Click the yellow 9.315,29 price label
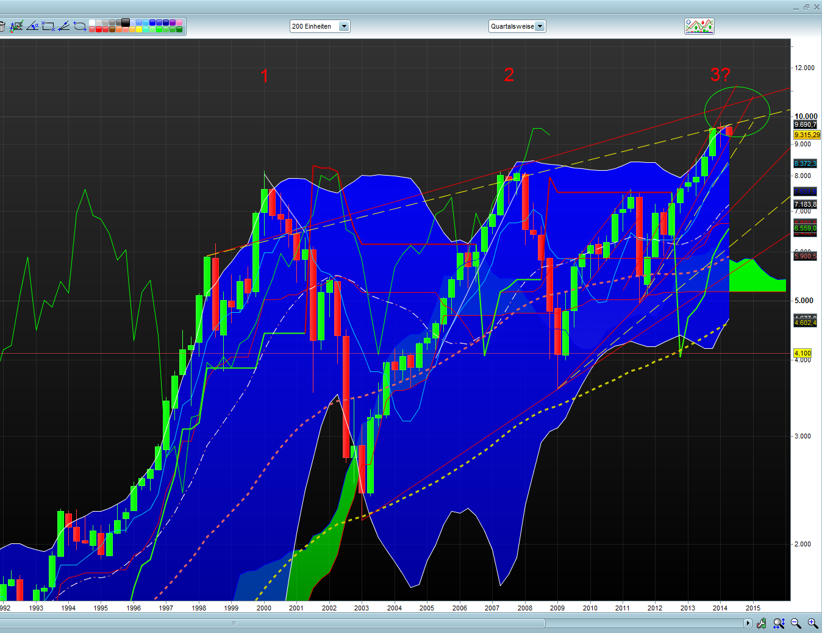The image size is (822, 633). point(806,135)
